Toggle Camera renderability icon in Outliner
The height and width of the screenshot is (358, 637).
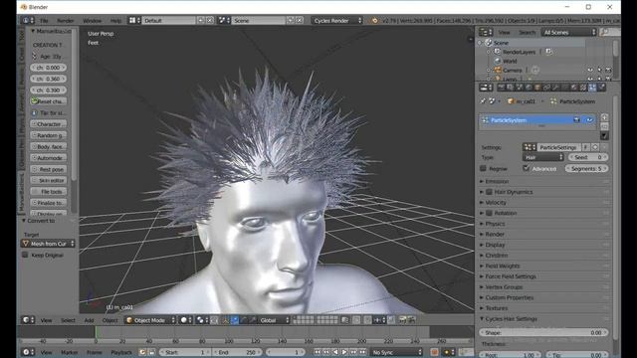point(608,71)
